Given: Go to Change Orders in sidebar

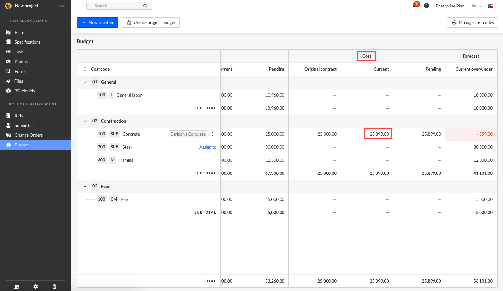Looking at the screenshot, I should point(29,135).
